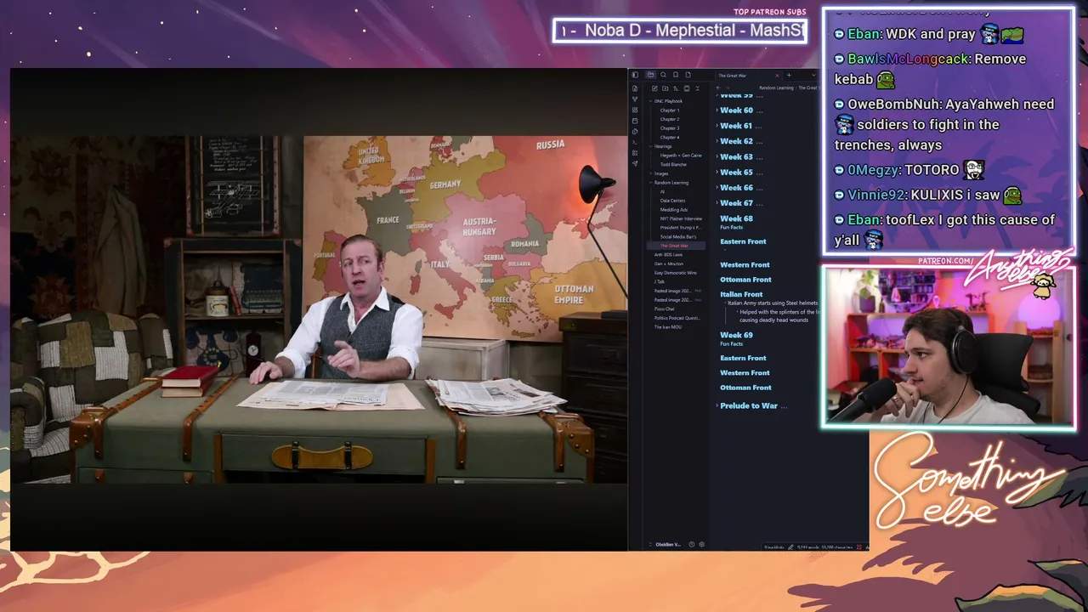Open the tab list dropdown
This screenshot has height=612, width=1088.
(x=813, y=75)
